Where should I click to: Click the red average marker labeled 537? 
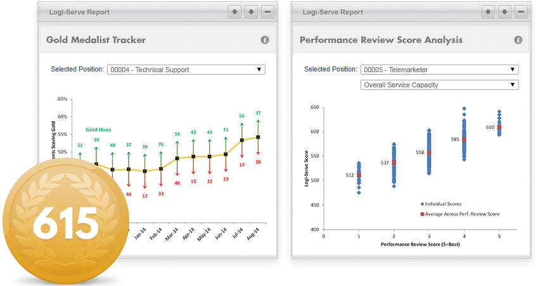394,163
